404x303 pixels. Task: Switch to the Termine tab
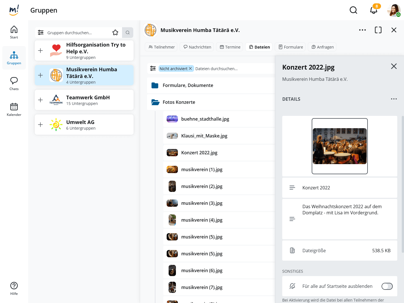[x=230, y=47]
